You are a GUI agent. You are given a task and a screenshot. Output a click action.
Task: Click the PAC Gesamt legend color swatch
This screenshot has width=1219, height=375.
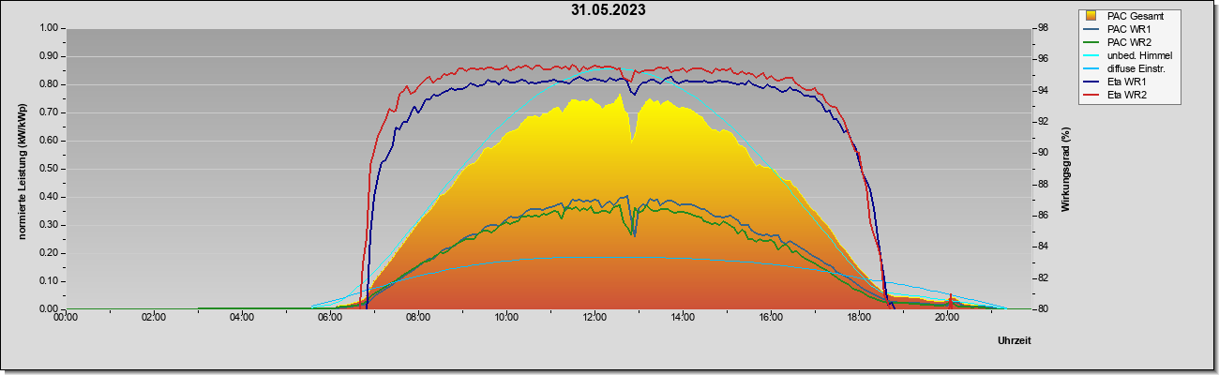click(x=1091, y=16)
